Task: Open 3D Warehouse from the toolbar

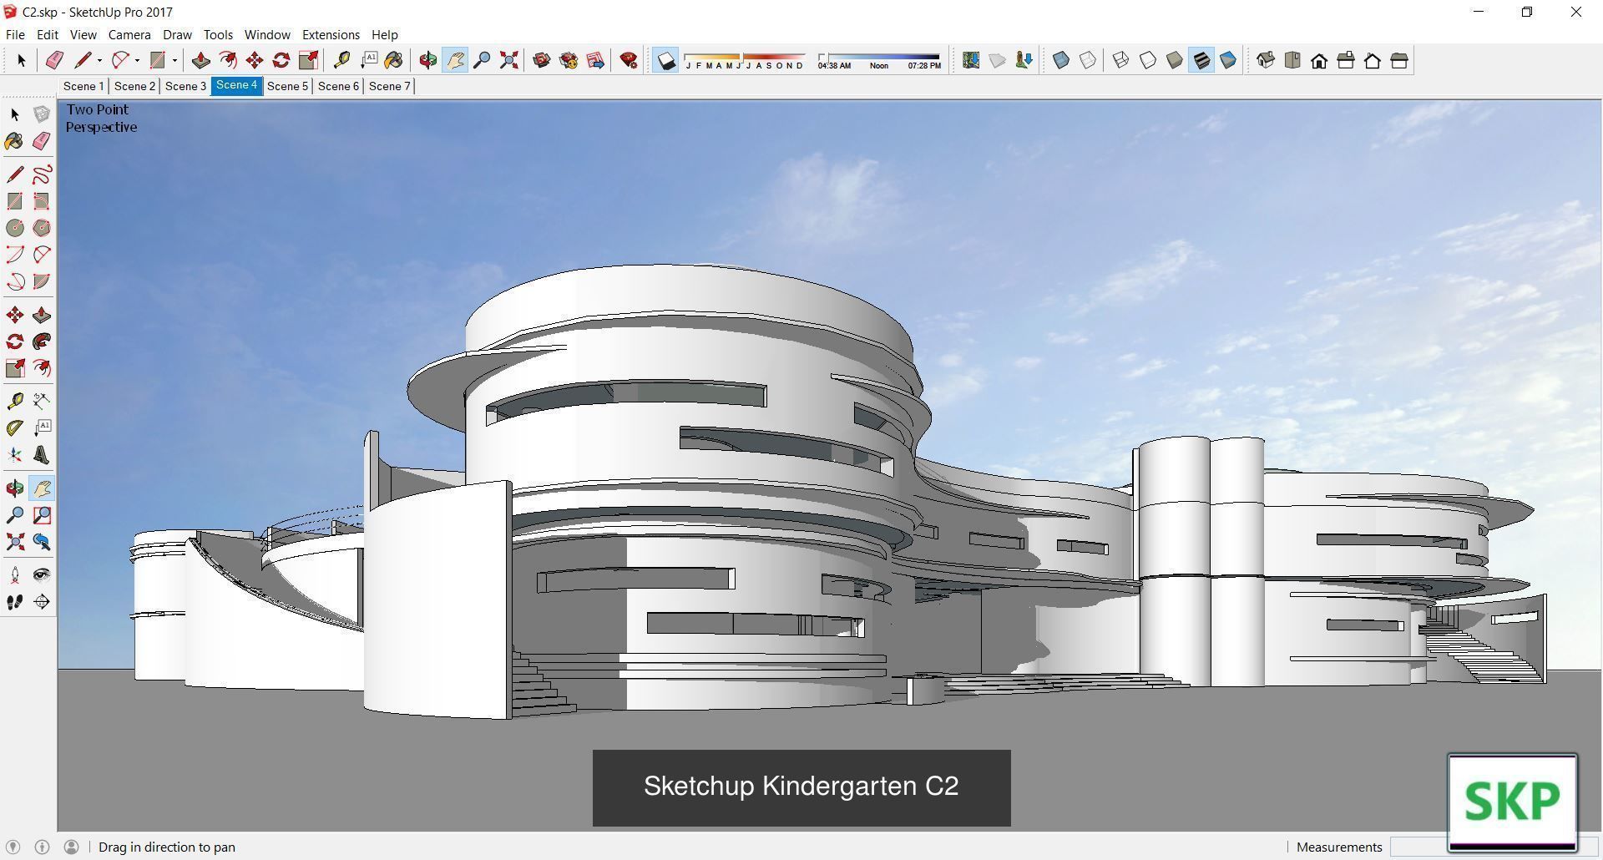Action: (542, 60)
